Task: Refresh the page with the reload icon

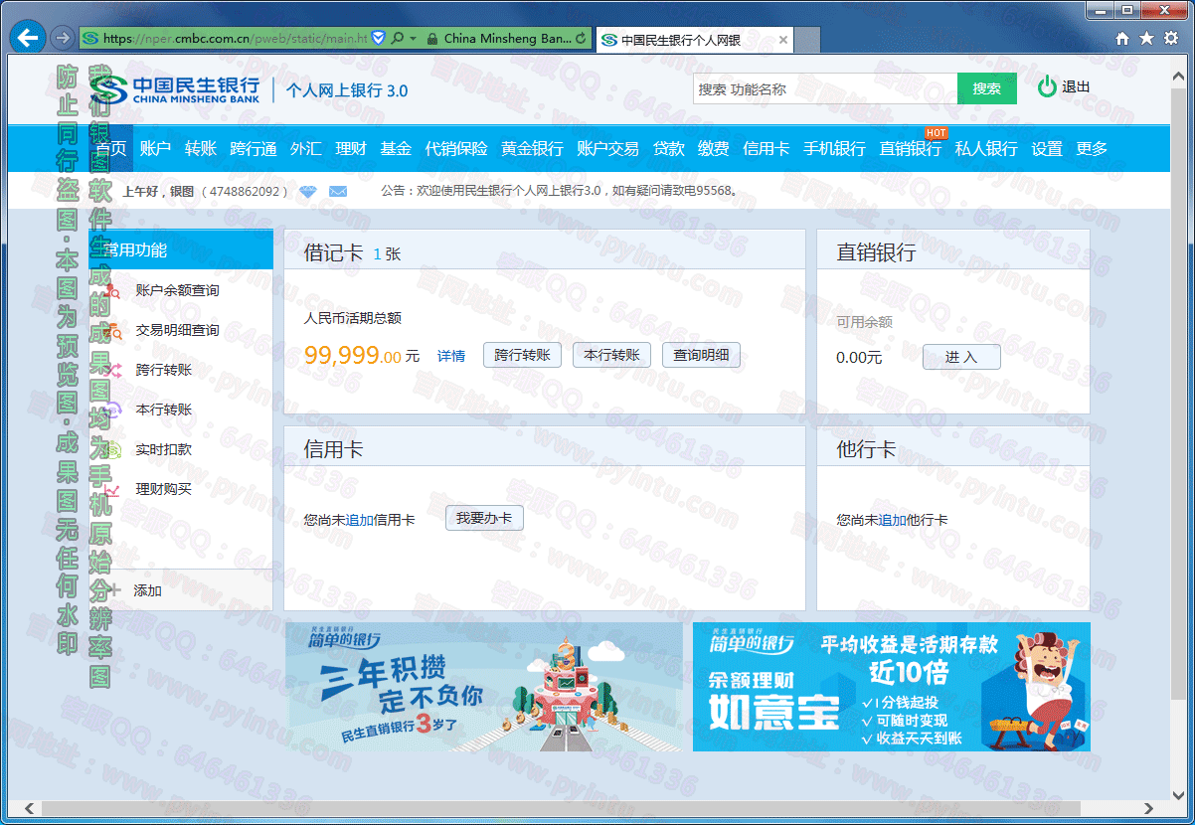Action: 581,39
